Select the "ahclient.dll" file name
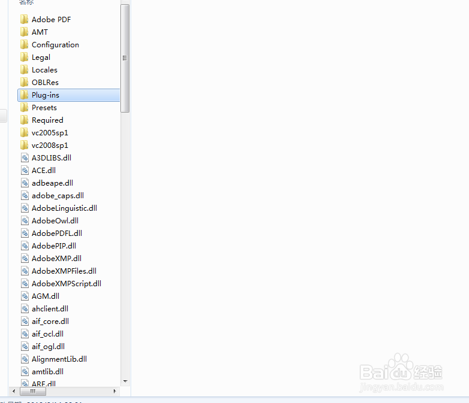Image resolution: width=469 pixels, height=403 pixels. pos(50,308)
